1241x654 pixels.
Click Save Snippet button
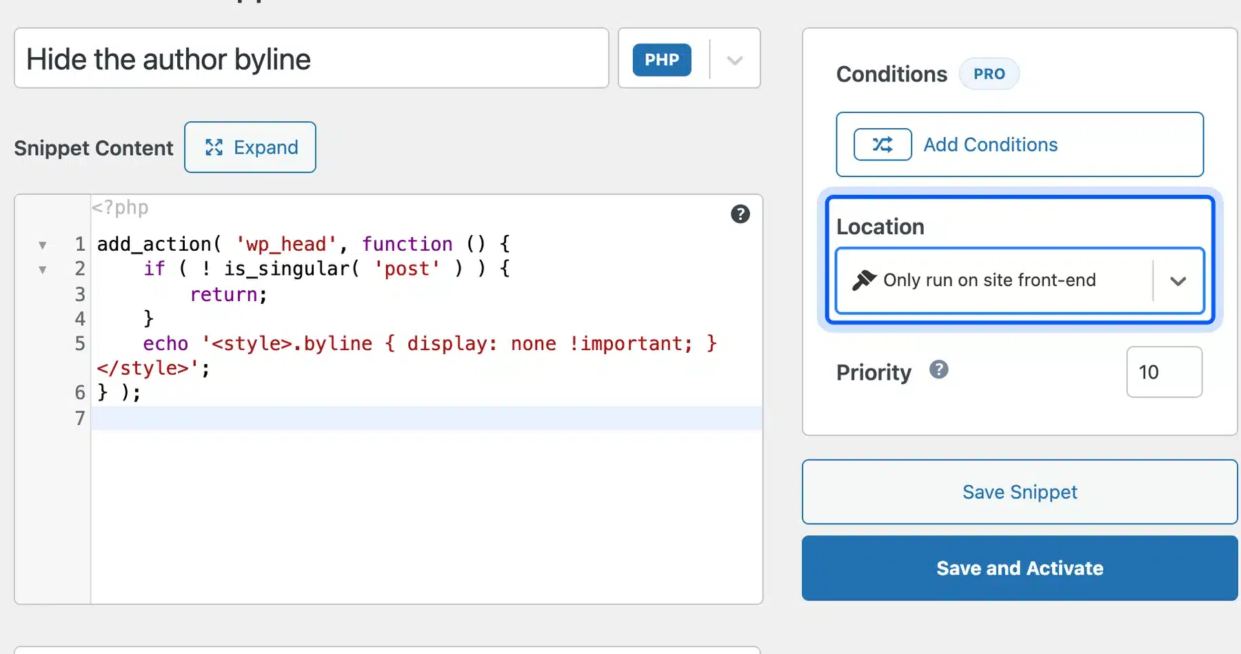pos(1020,492)
